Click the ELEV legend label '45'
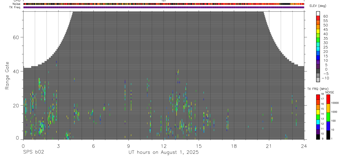 point(326,30)
